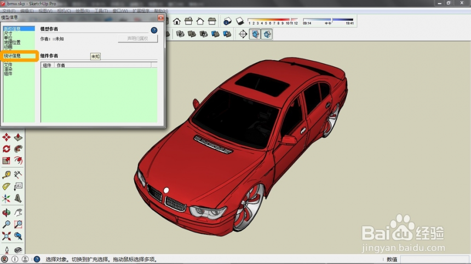Select the Offset tool

tap(18, 161)
